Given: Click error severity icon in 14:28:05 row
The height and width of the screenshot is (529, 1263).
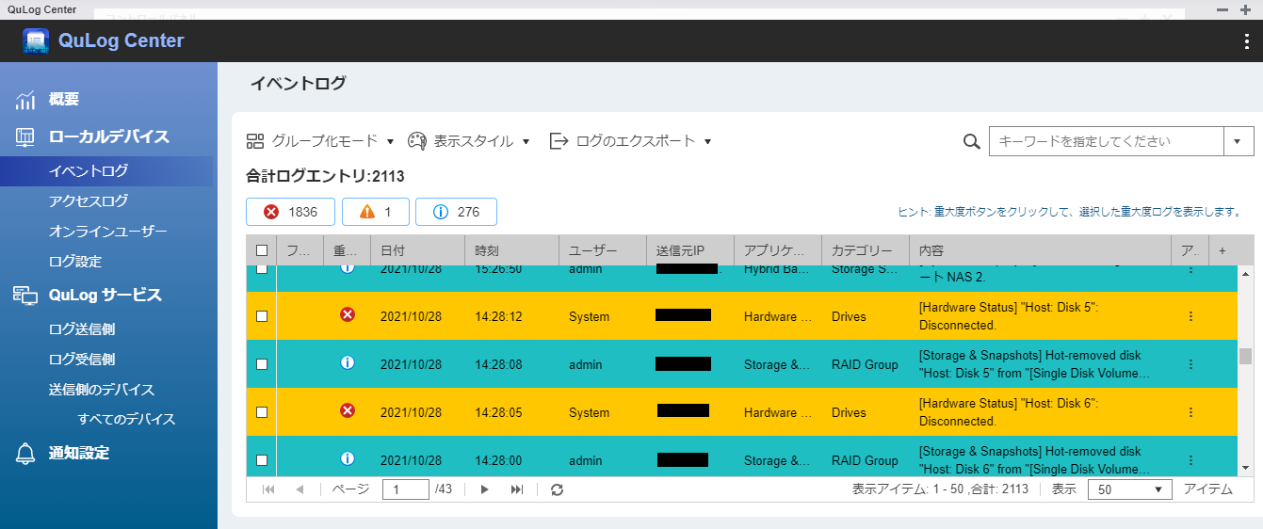Looking at the screenshot, I should pos(348,411).
